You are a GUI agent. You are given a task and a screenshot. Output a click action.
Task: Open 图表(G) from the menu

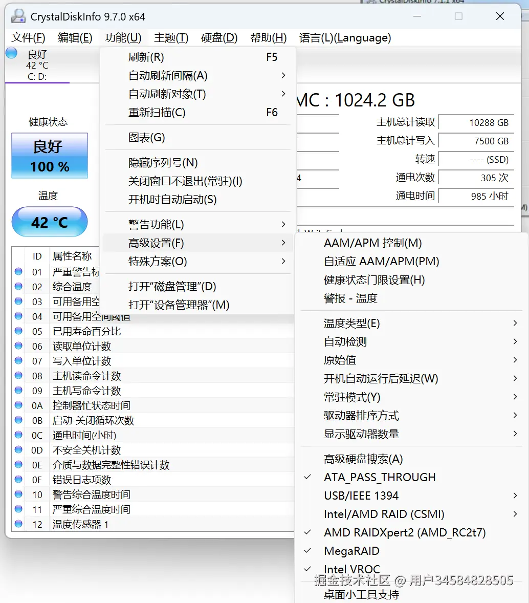coord(197,137)
